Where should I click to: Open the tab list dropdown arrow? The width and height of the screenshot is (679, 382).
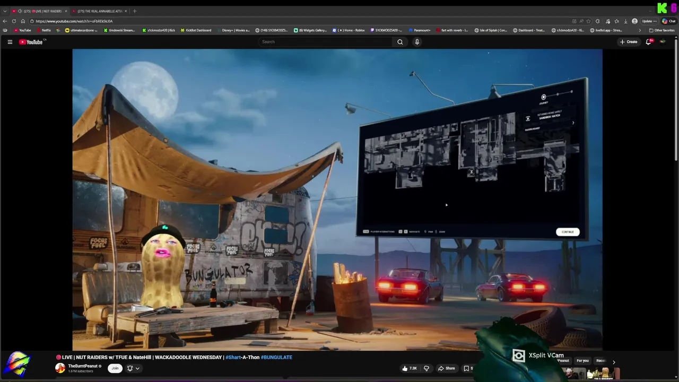pyautogui.click(x=5, y=11)
